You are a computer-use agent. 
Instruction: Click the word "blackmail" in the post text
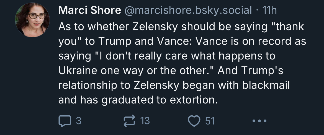pyautogui.click(x=266, y=85)
